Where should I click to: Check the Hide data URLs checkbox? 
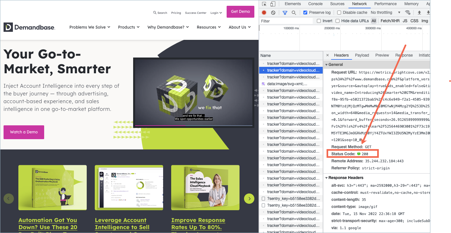click(x=338, y=21)
